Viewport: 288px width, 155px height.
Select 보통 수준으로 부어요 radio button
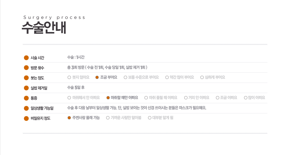pyautogui.click(x=126, y=77)
